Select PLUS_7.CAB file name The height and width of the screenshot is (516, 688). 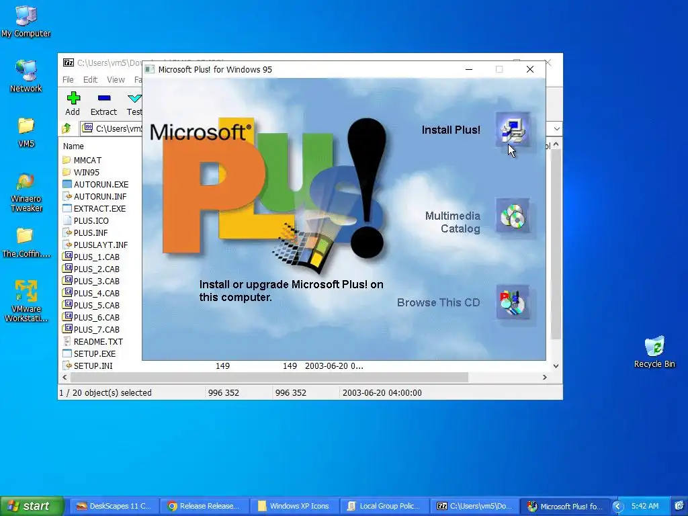coord(97,329)
